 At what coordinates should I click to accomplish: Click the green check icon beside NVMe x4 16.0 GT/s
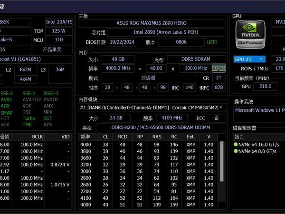tap(236, 145)
